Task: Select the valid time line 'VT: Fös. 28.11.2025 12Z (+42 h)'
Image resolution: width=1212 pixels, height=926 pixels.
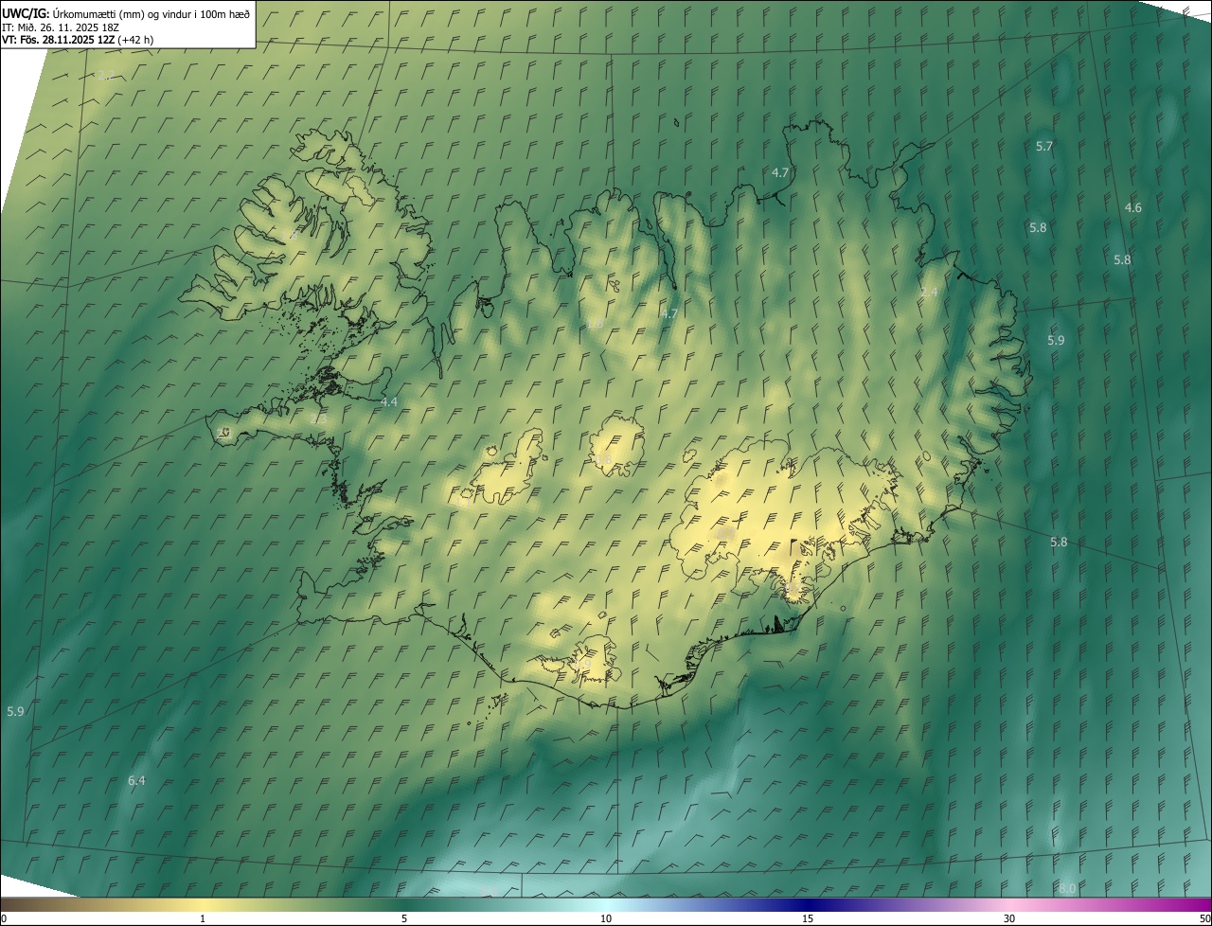Action: (78, 40)
